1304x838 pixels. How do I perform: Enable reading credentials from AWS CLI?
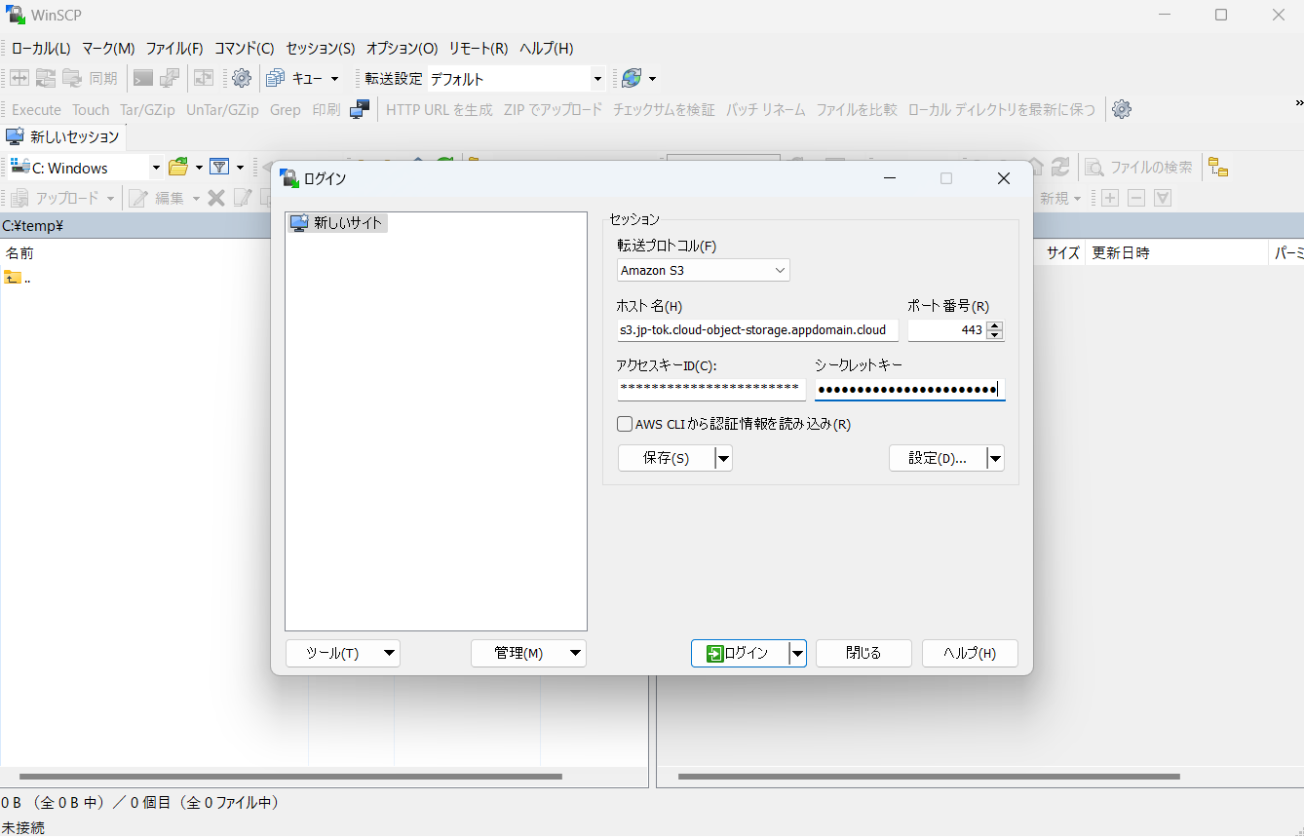pos(626,424)
